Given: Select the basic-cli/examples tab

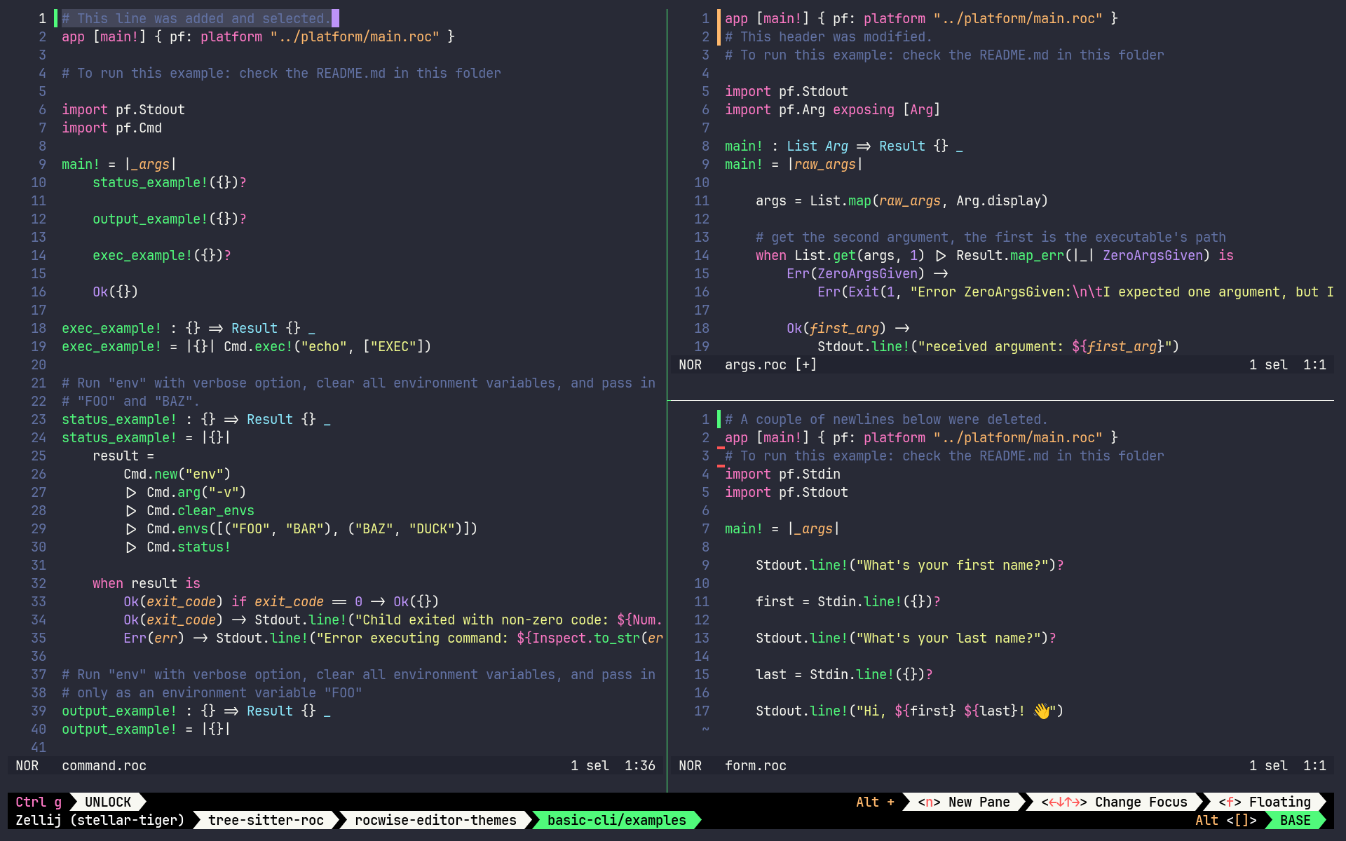Looking at the screenshot, I should [x=616, y=820].
